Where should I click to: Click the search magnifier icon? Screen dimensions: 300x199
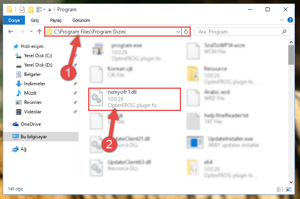(284, 32)
